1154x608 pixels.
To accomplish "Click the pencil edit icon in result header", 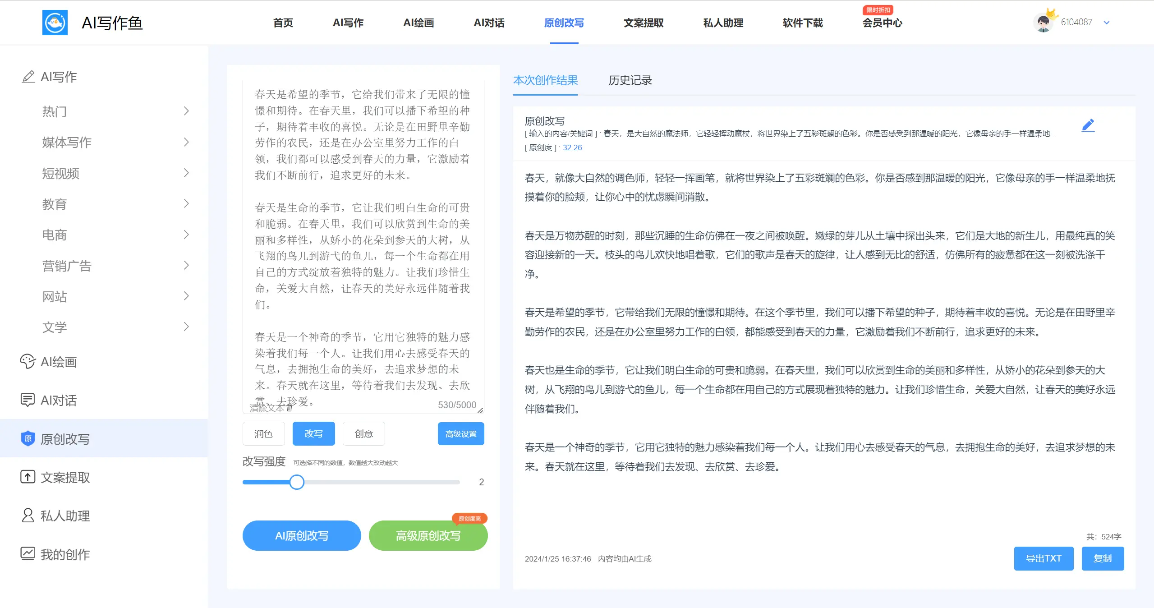I will click(1088, 125).
